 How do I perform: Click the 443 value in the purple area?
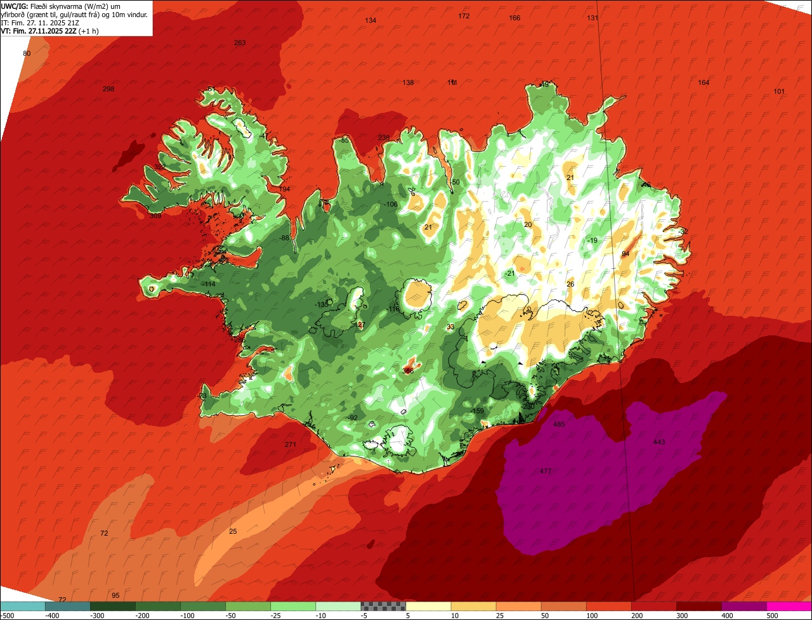coord(658,442)
